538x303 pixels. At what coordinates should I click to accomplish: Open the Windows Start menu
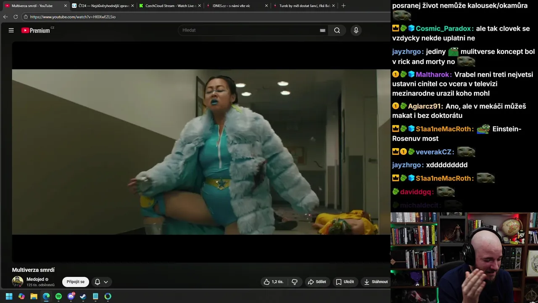point(9,296)
